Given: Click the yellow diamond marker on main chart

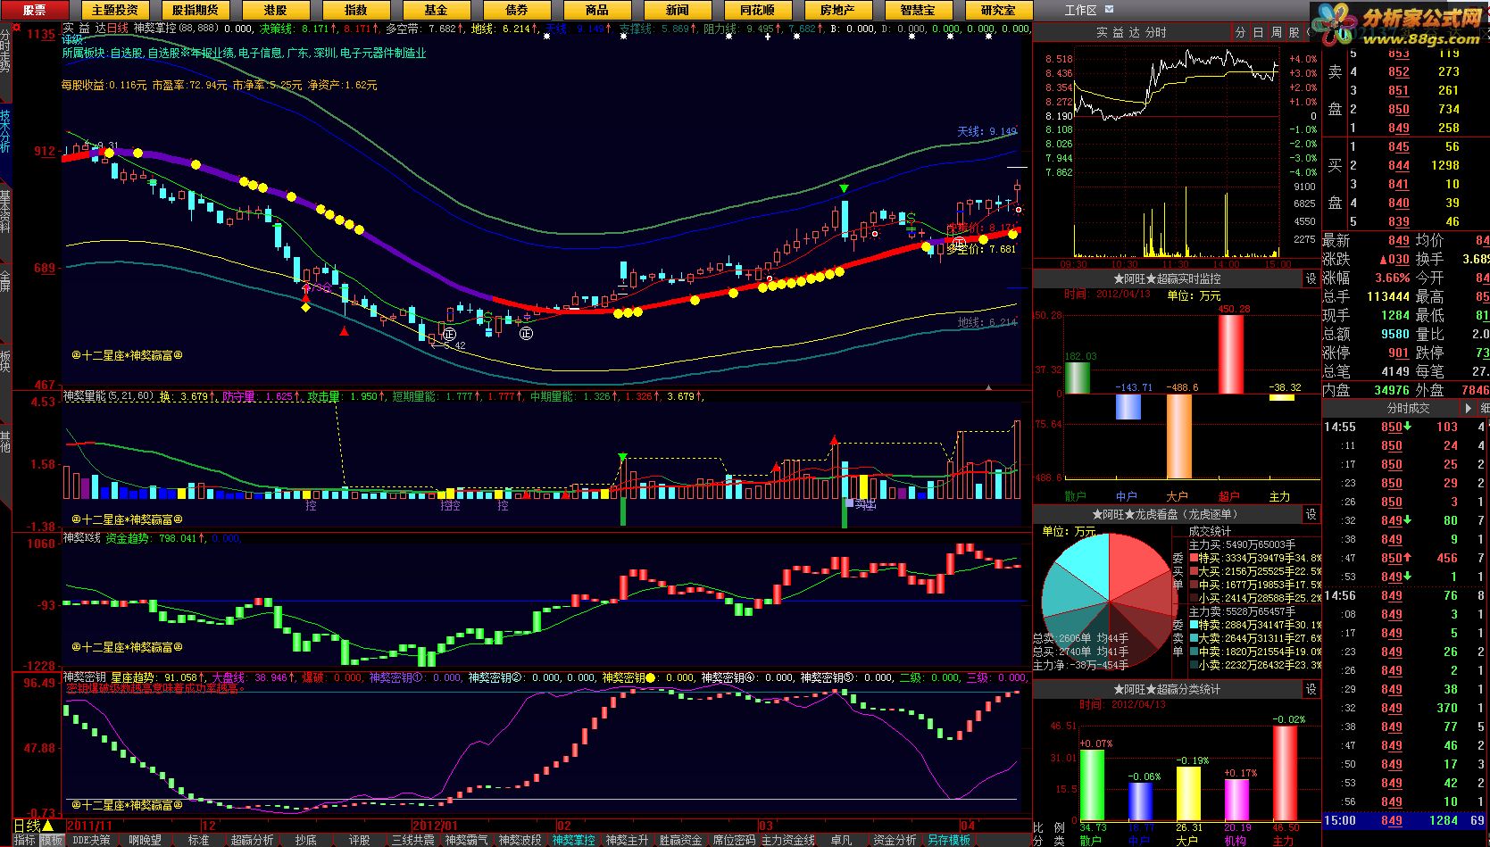Looking at the screenshot, I should [x=306, y=307].
